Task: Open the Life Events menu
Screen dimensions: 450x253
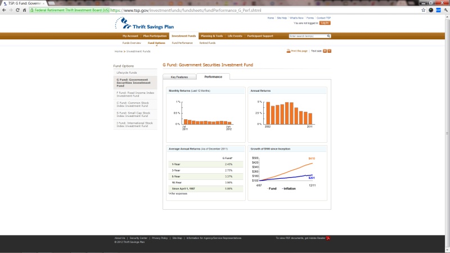Action: coord(235,36)
